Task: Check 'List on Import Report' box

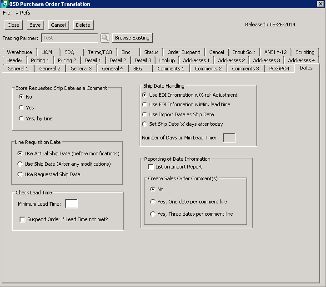Action: pos(151,167)
